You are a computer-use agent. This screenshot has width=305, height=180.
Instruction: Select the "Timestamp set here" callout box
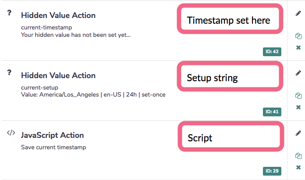coord(228,20)
